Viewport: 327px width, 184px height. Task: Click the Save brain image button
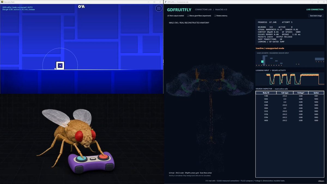(316, 16)
